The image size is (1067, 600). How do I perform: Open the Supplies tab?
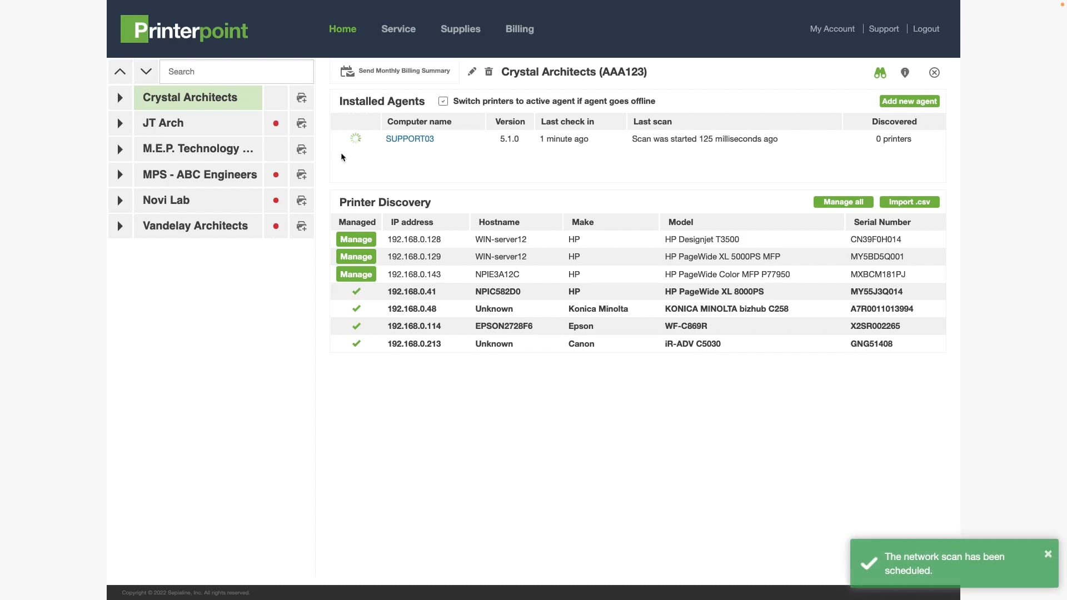460,29
